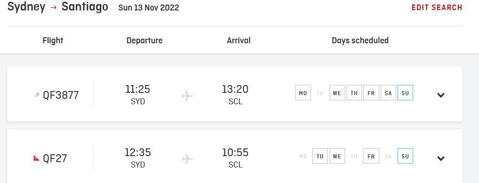The height and width of the screenshot is (183, 479).
Task: Click the Qantas logo beside QF3877
Action: [36, 95]
